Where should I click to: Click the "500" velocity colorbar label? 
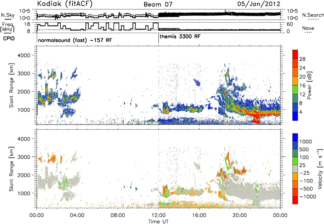[x=304, y=150]
